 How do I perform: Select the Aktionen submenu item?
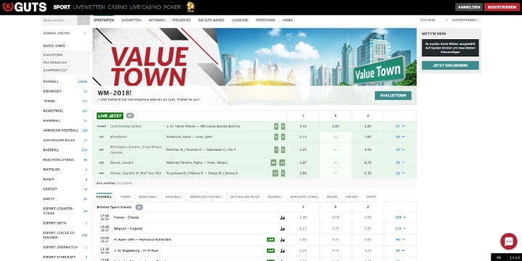157,20
